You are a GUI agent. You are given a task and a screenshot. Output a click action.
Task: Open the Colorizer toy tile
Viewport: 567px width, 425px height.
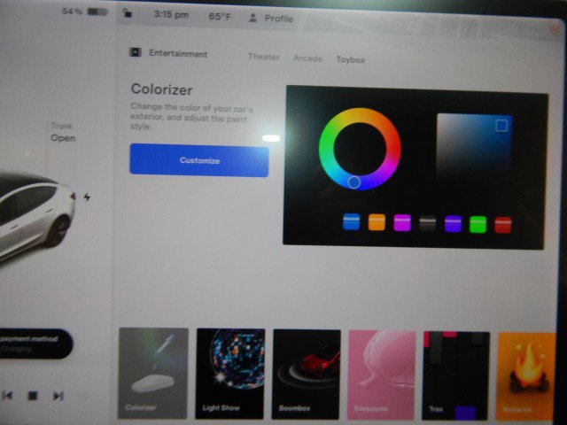click(153, 373)
